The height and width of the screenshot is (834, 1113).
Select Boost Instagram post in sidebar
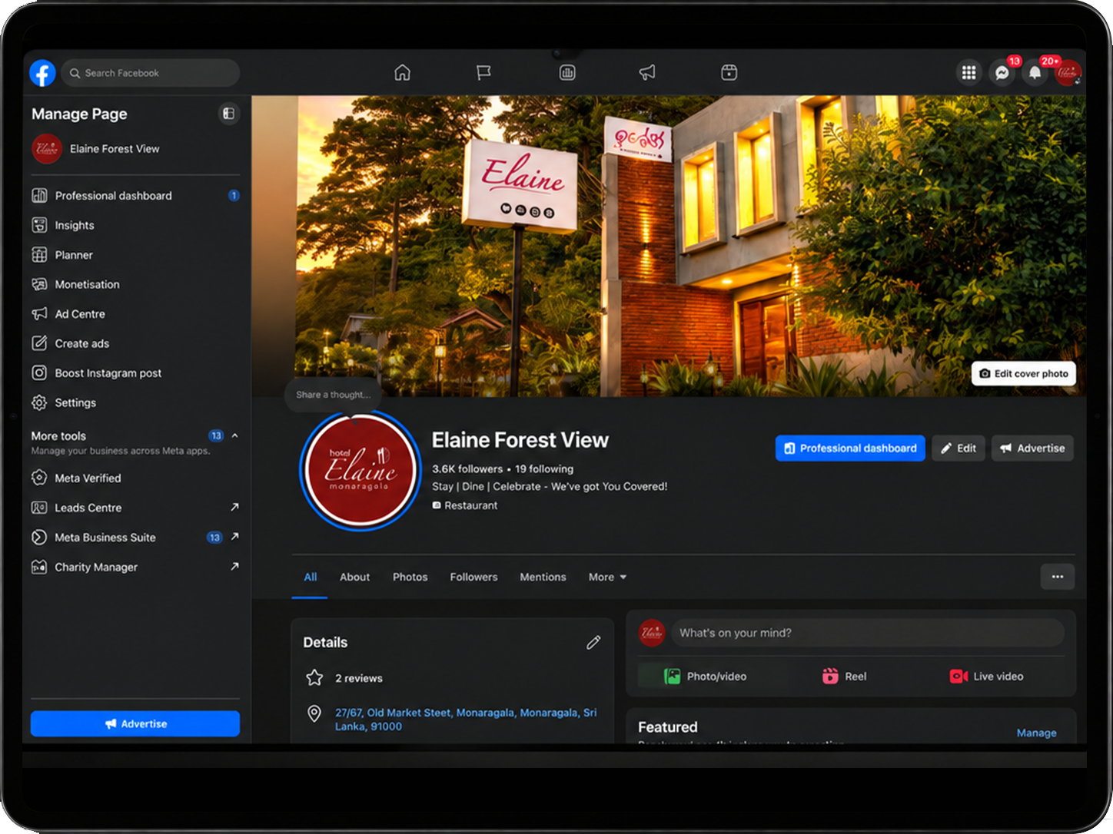point(135,373)
